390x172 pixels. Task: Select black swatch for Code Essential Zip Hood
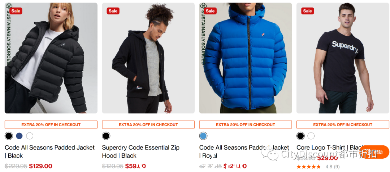(106, 136)
